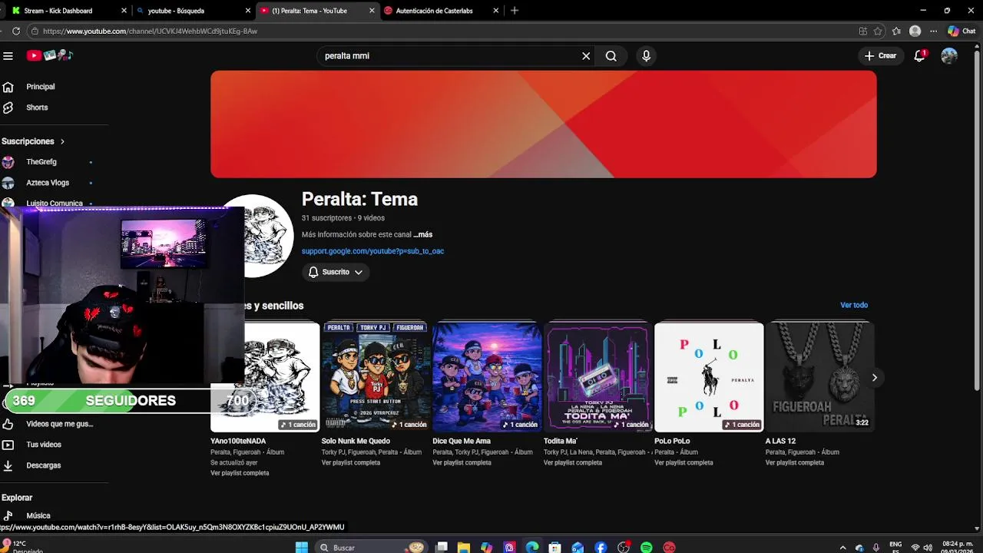This screenshot has width=983, height=553.
Task: Open Azteca Vlogs subscription channel
Action: [x=48, y=183]
